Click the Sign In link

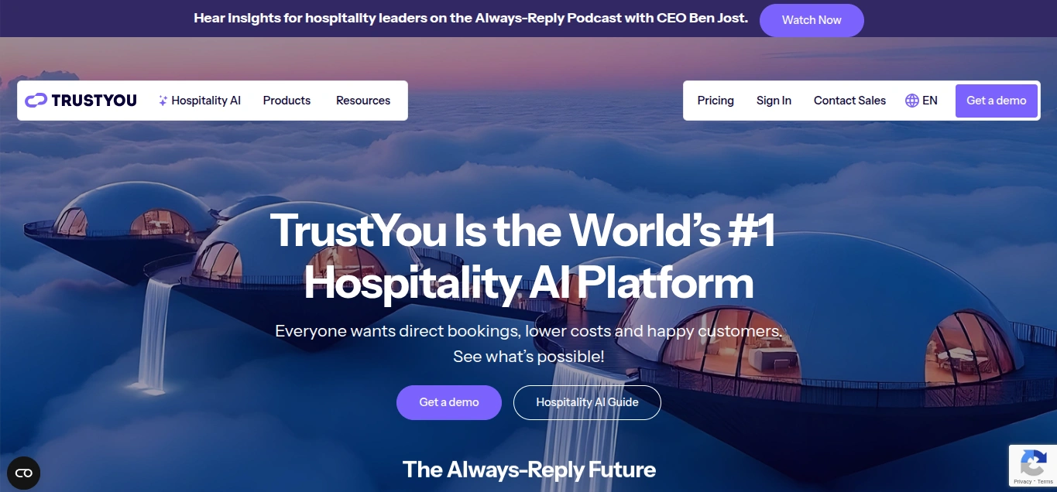[774, 101]
